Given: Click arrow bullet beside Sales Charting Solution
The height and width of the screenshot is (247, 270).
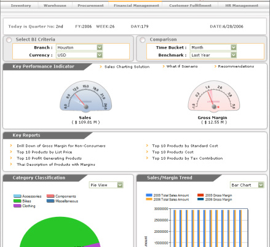Looking at the screenshot, I should 101,66.
